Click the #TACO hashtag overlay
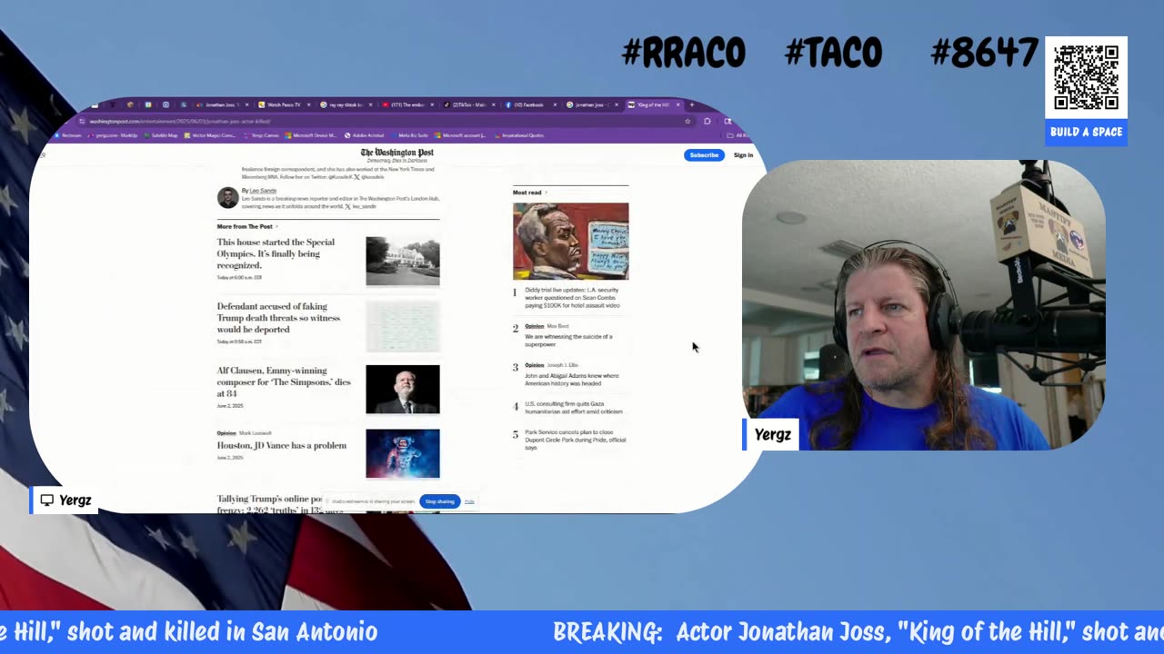The image size is (1164, 654). (x=833, y=54)
